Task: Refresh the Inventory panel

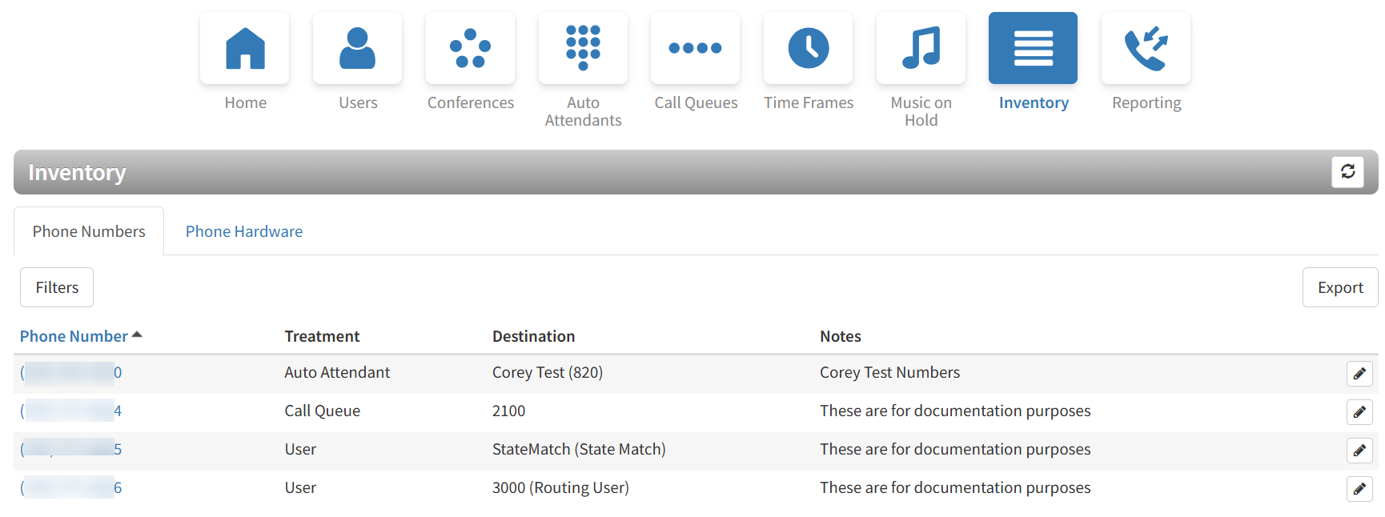Action: (1348, 172)
